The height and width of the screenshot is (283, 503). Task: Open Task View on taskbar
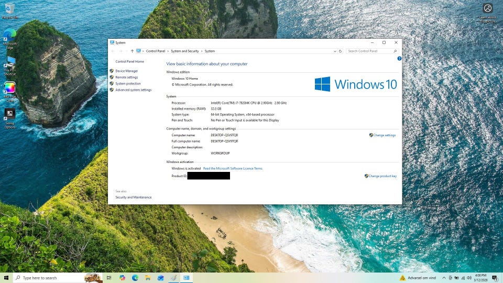pos(109,278)
